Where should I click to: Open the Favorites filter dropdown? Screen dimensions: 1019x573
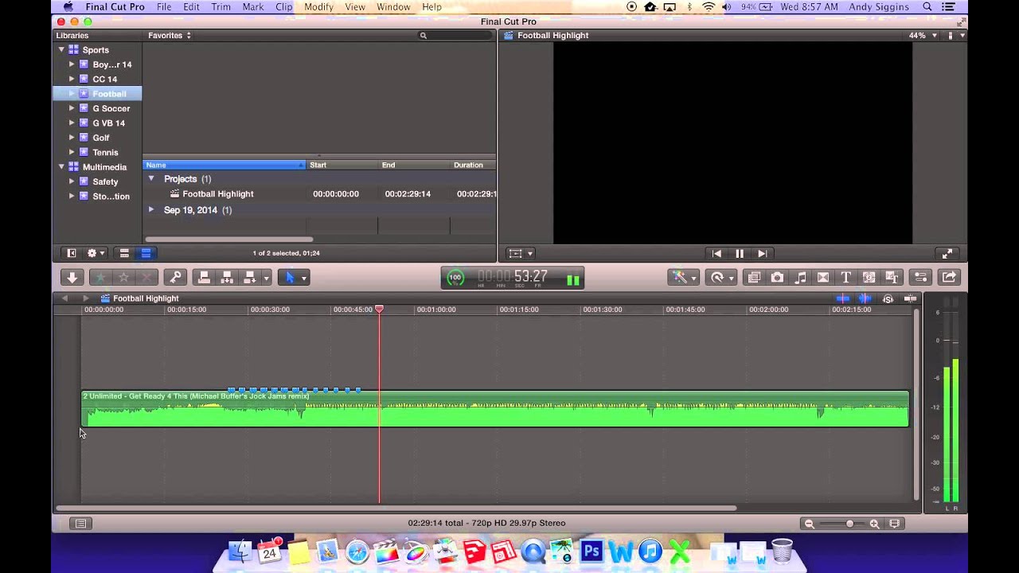point(170,35)
